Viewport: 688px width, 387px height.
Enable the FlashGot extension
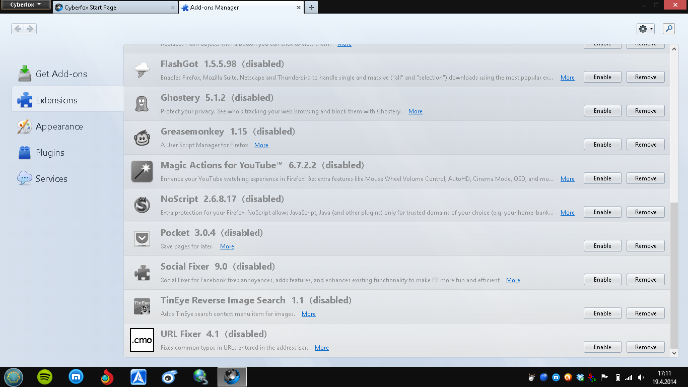(602, 77)
